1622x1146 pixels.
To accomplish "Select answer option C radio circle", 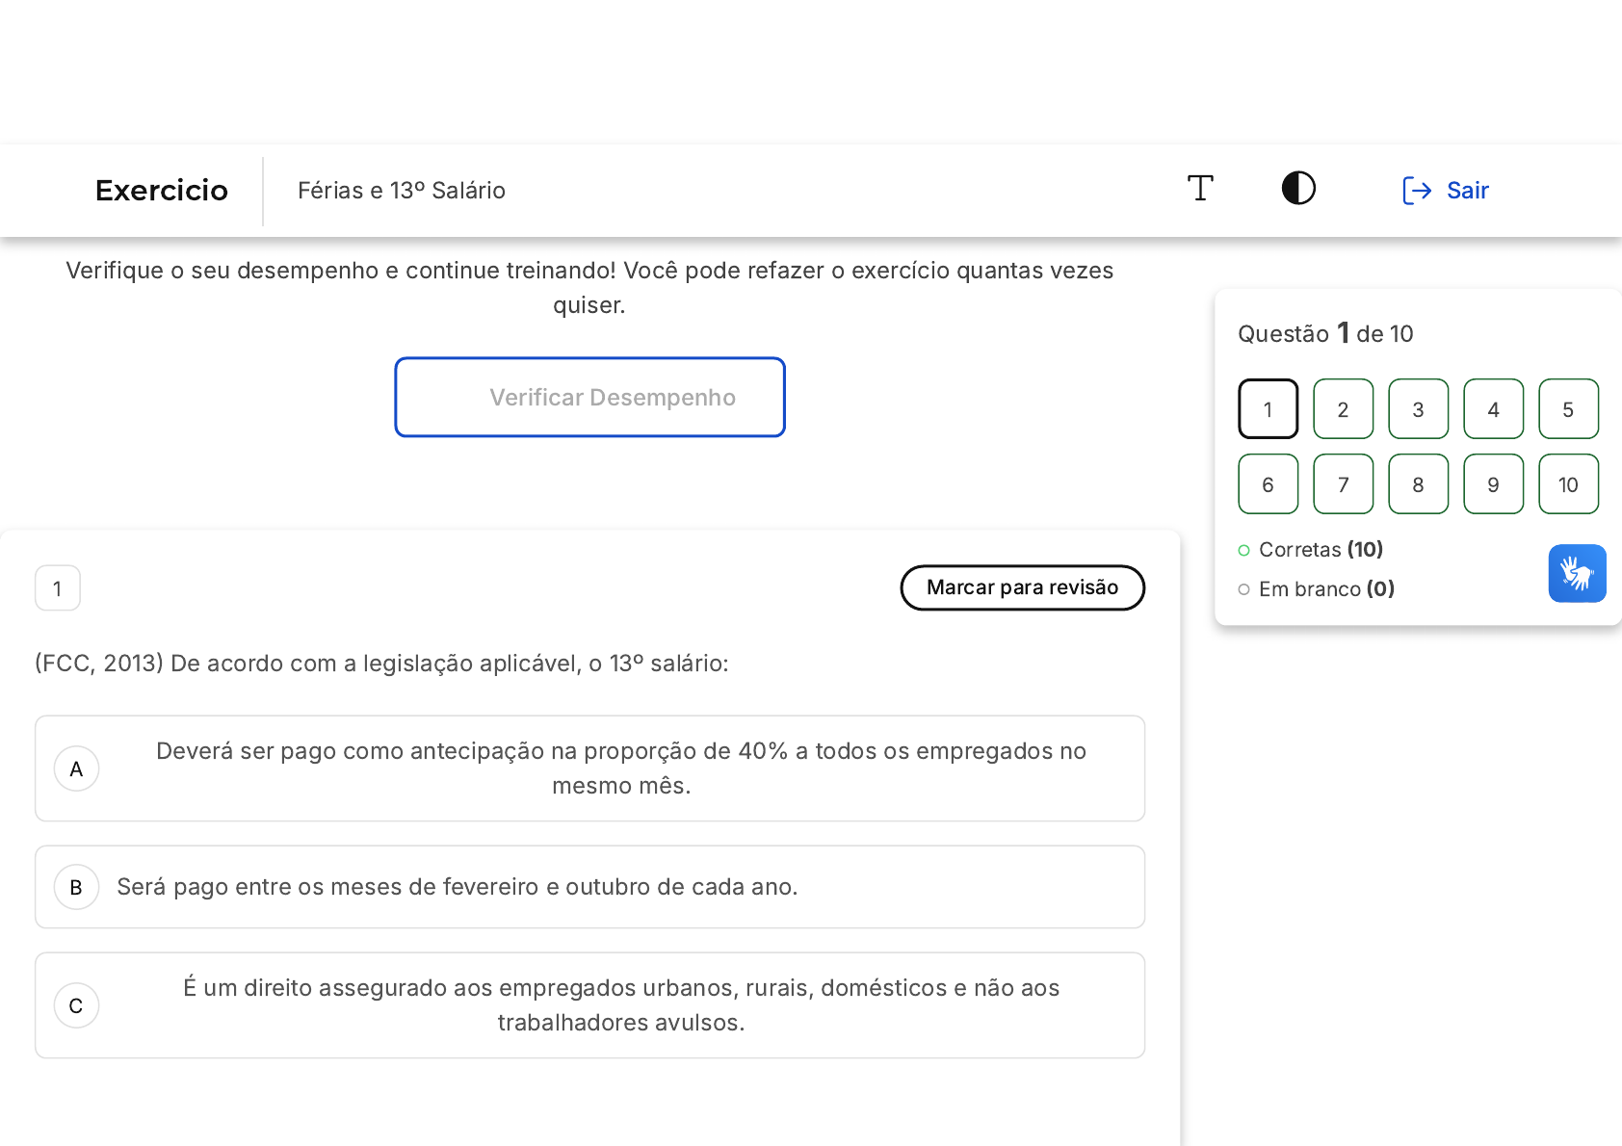I will [77, 1005].
